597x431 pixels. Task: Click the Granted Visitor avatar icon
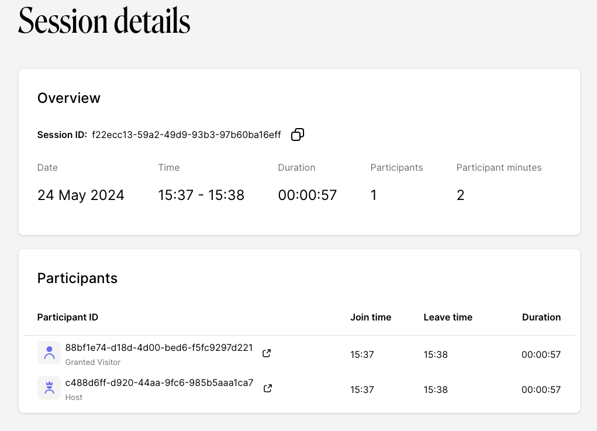coord(49,353)
